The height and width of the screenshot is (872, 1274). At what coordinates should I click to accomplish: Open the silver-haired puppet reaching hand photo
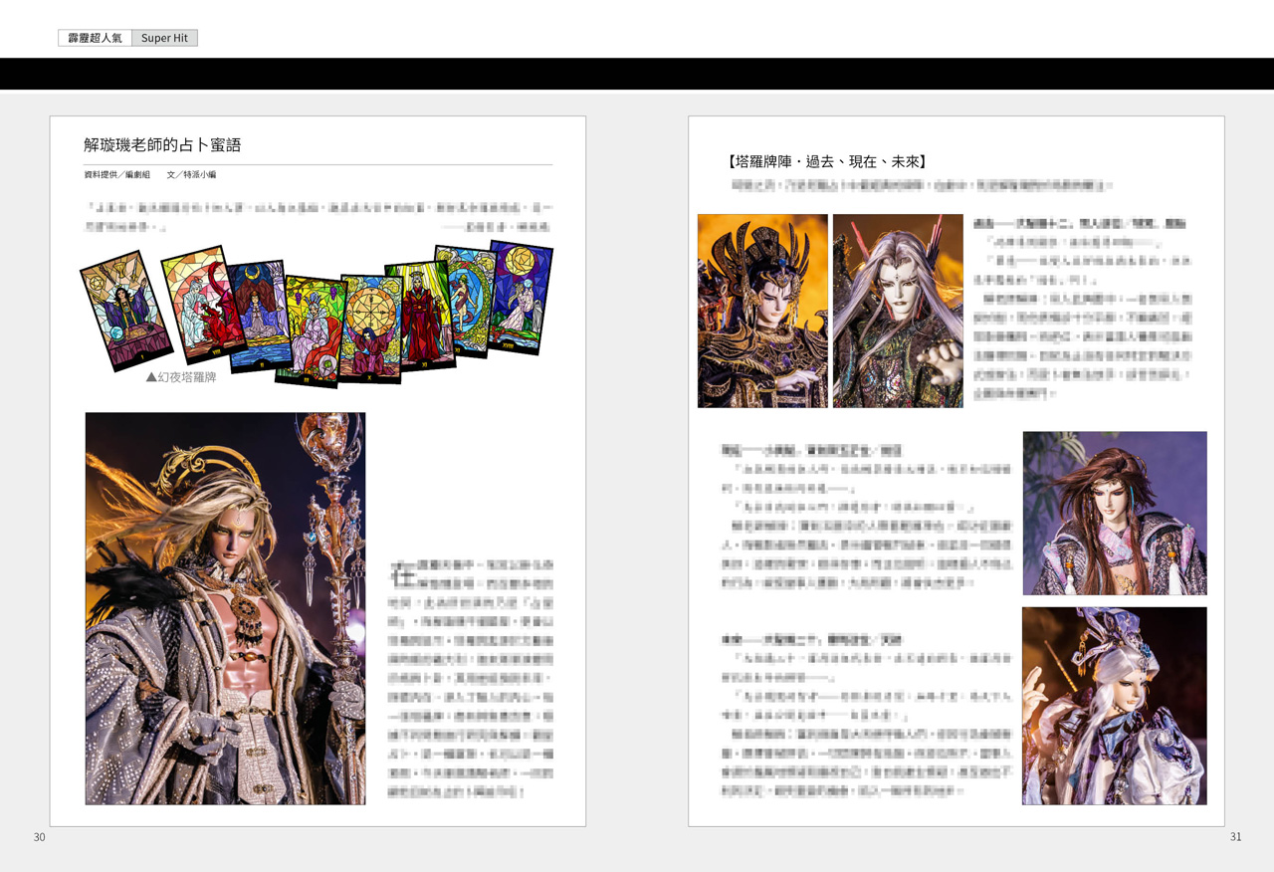[898, 311]
